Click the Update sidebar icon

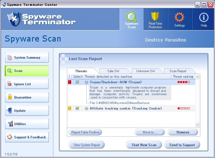[10, 111]
